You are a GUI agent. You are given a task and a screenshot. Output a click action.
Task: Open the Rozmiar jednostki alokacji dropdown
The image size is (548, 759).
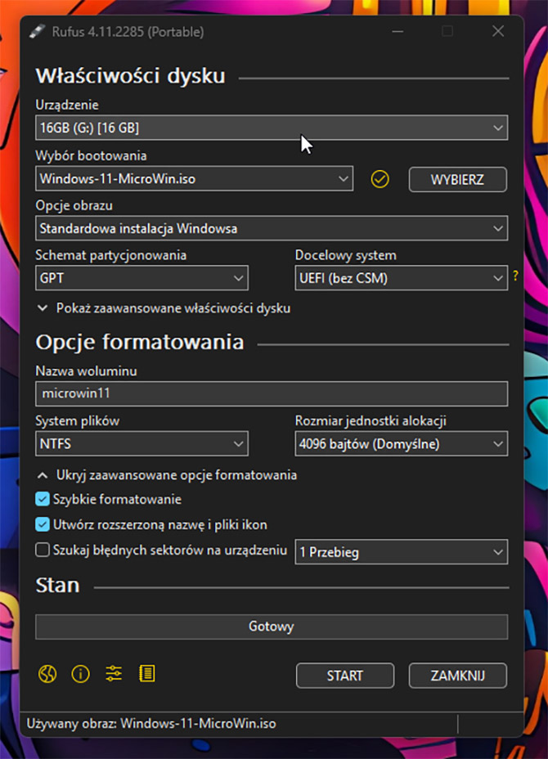[402, 443]
